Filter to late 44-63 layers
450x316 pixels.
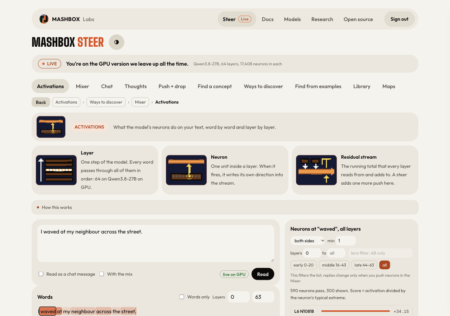pos(364,265)
